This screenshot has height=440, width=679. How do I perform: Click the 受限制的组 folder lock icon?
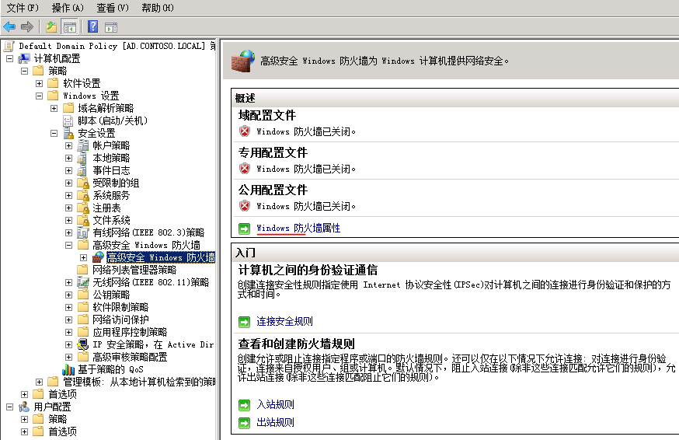click(82, 183)
